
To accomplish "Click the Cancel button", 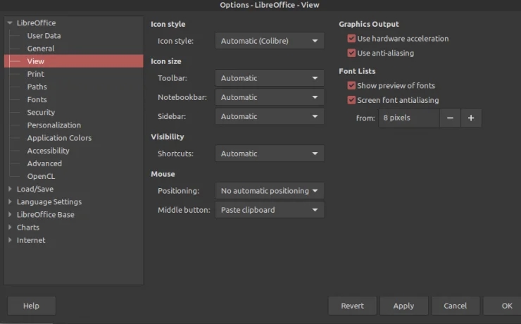I will pos(456,306).
